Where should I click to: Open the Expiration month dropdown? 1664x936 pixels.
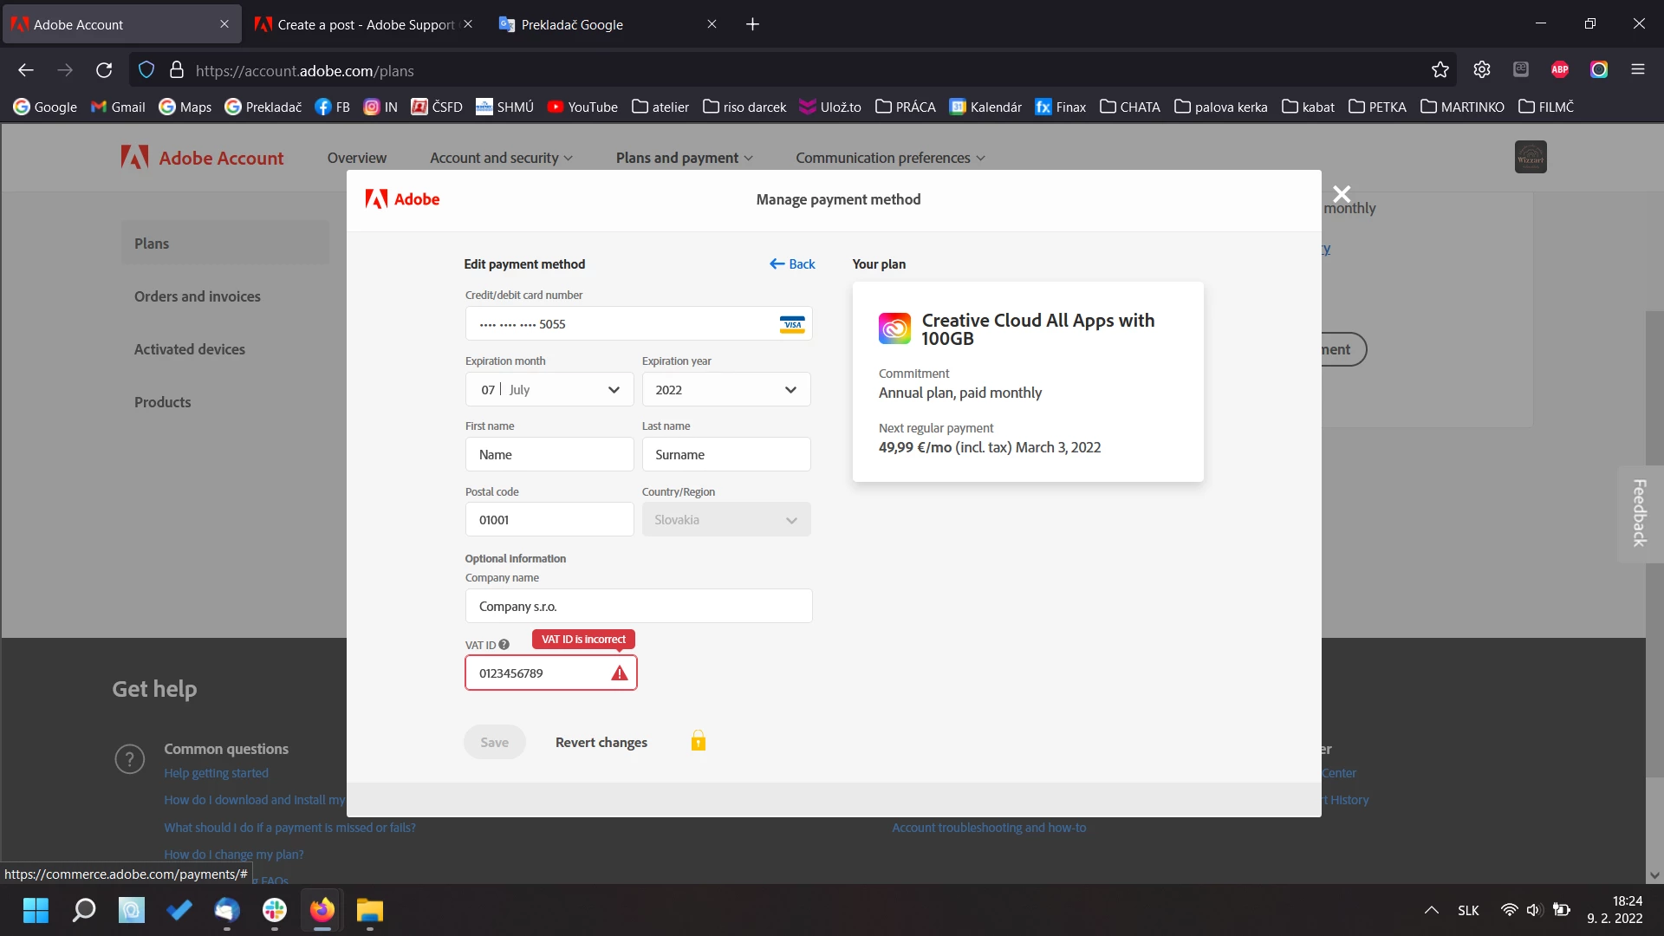tap(549, 390)
